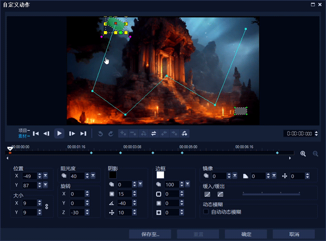Viewport: 326px width, 241px height.
Task: Click the size X stepper arrows
Action: (40, 203)
